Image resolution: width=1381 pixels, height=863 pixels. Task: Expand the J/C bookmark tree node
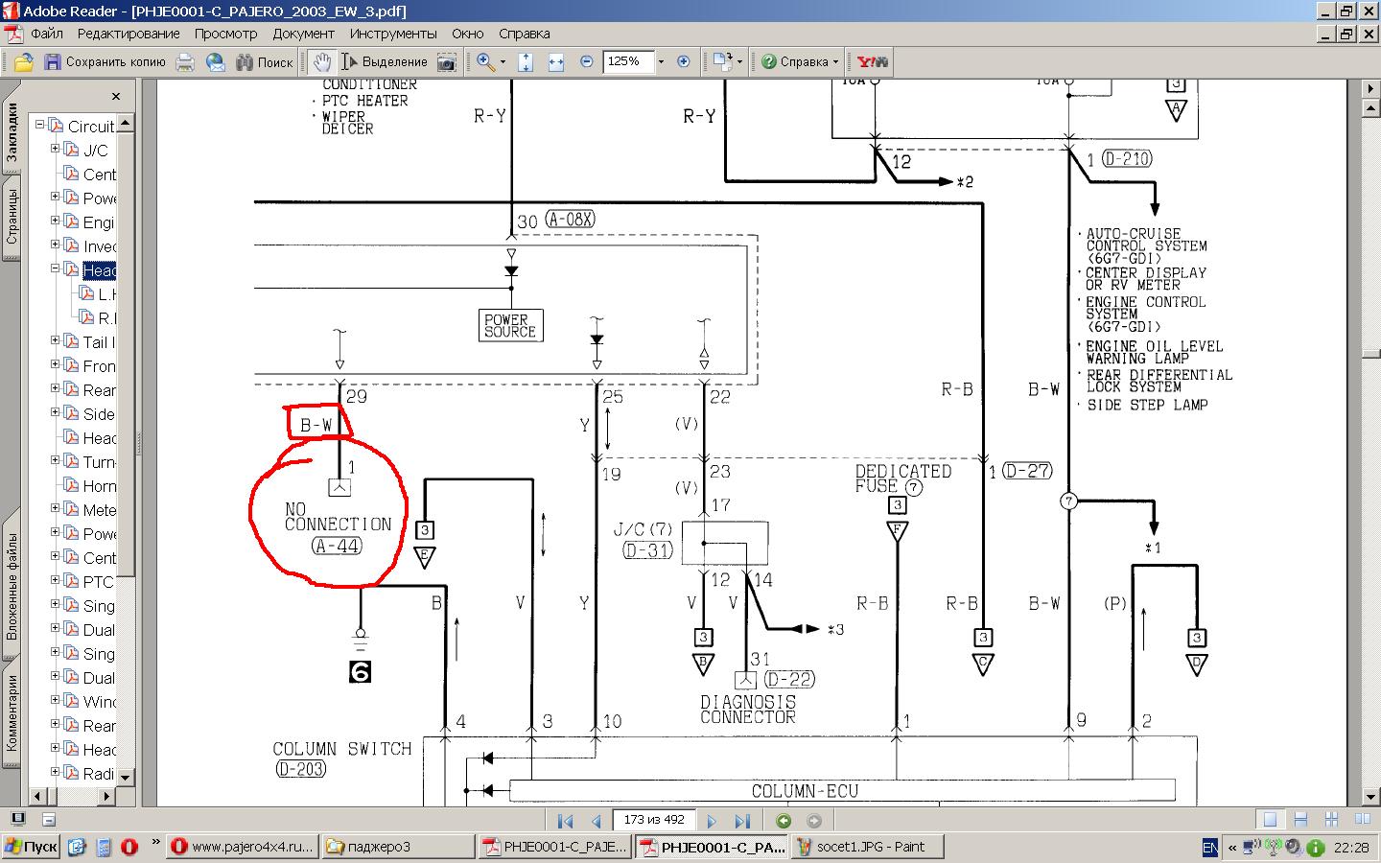56,150
